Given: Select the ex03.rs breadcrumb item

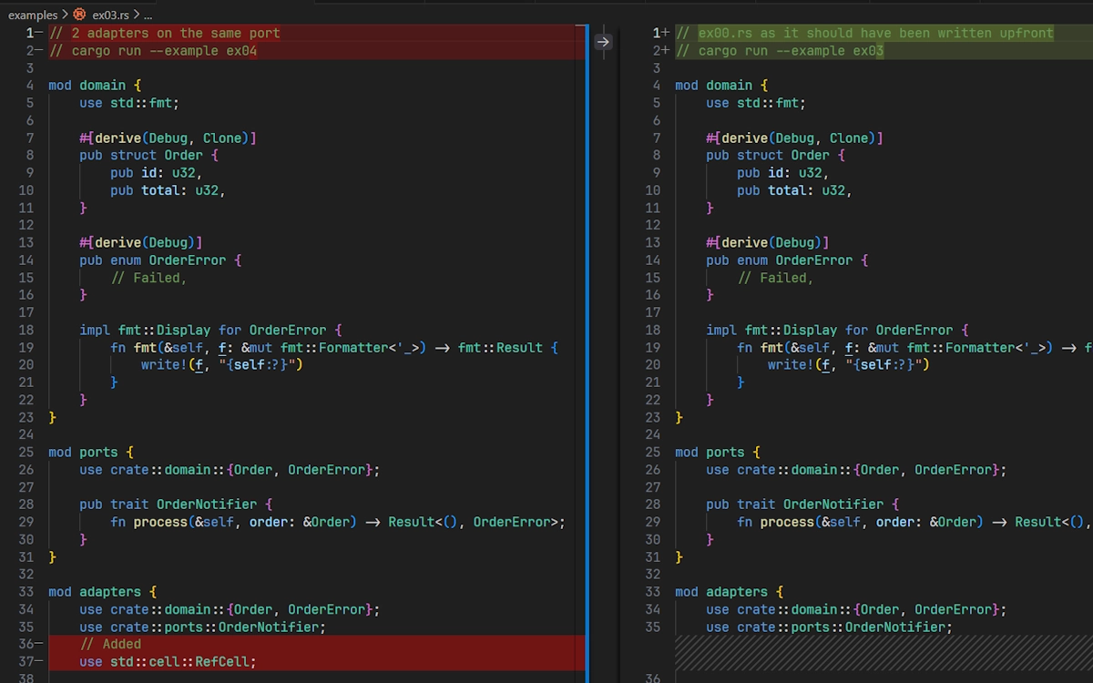Looking at the screenshot, I should pyautogui.click(x=110, y=15).
